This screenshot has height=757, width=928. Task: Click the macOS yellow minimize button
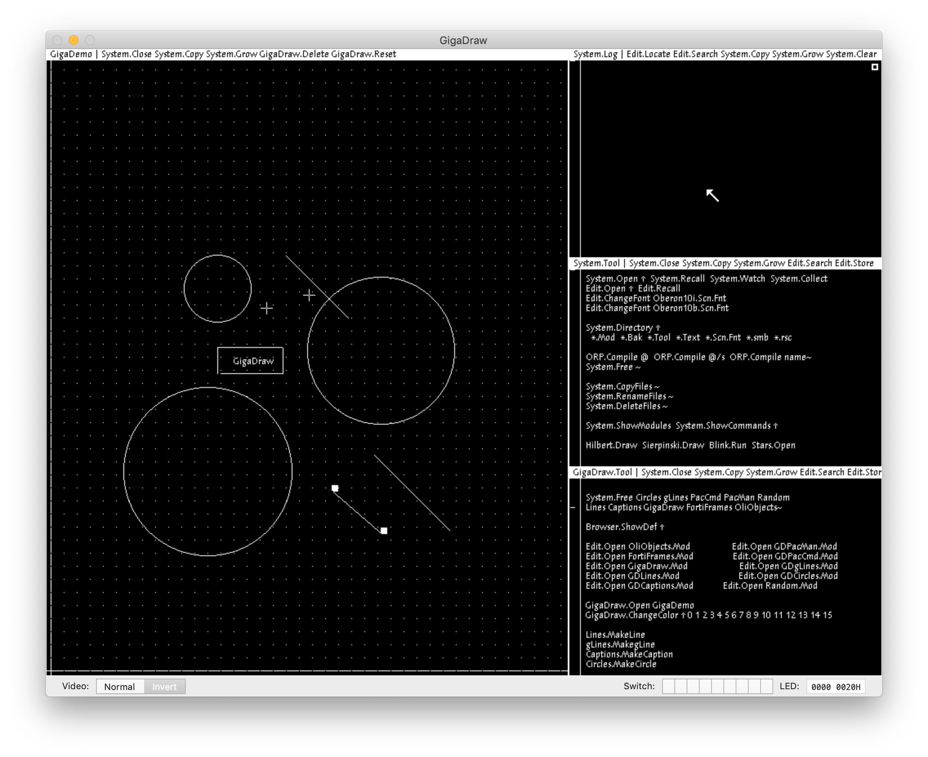coord(73,40)
